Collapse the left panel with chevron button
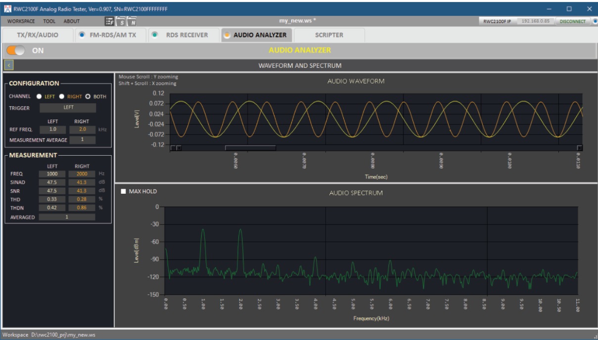Screen dimensions: 598x340 [9, 65]
